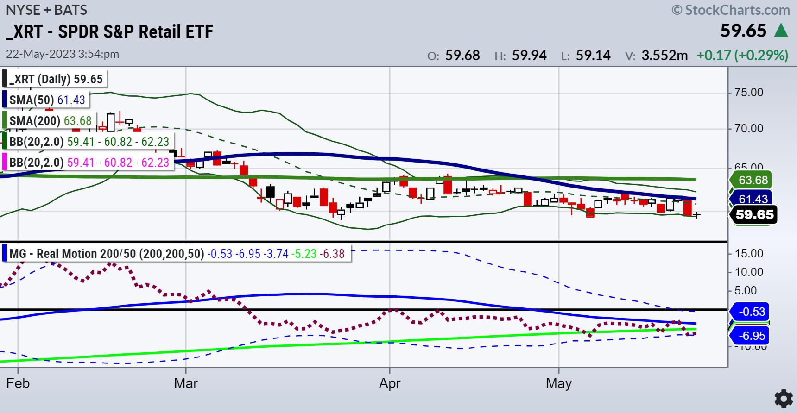Screen dimensions: 797x413
Task: Click the _XRT - SPDR S&P Retail ETF title
Action: point(110,31)
